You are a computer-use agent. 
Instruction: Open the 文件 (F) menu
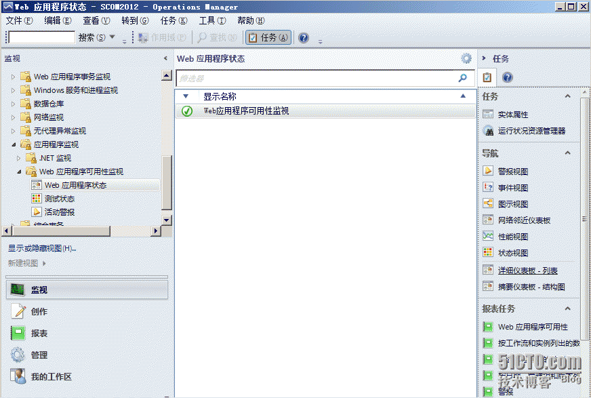point(19,20)
